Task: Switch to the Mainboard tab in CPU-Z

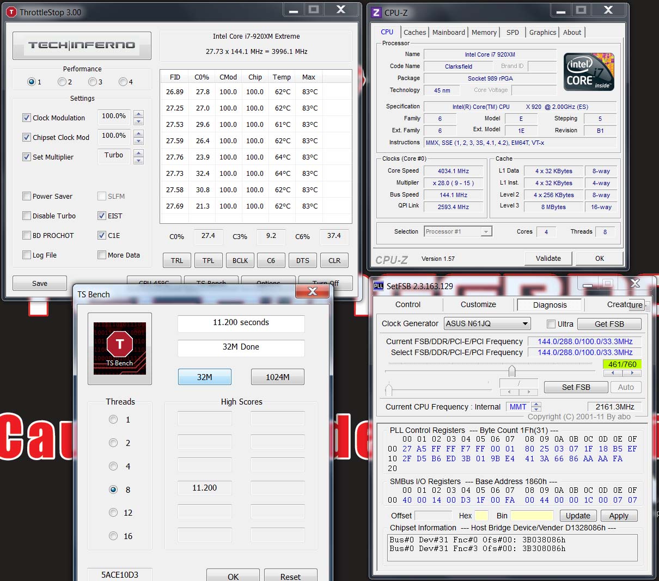Action: [x=449, y=33]
